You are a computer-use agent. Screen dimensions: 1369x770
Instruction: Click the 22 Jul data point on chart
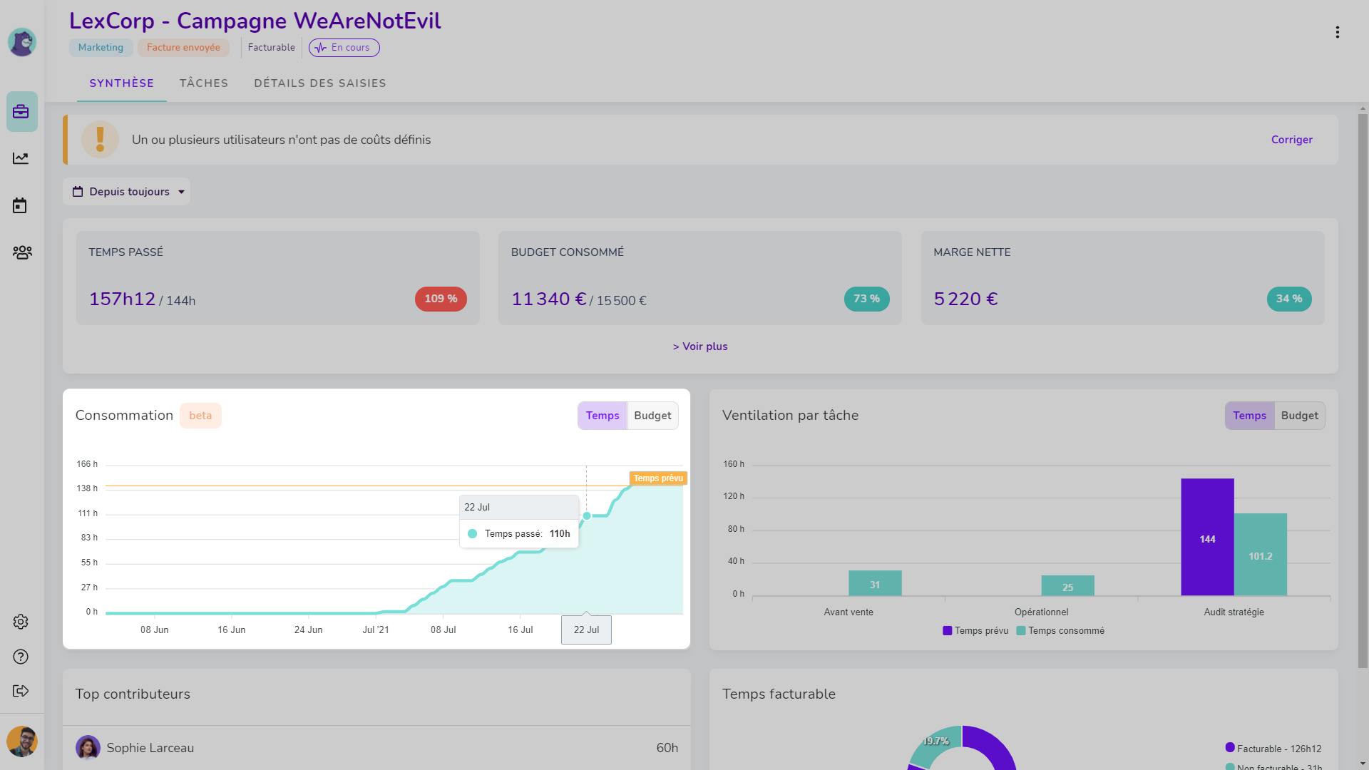(x=587, y=515)
